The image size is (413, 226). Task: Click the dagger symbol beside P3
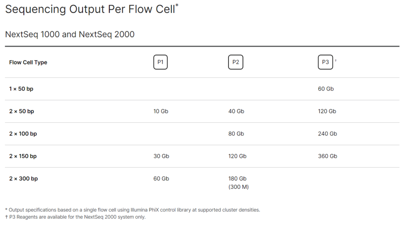[x=336, y=61]
